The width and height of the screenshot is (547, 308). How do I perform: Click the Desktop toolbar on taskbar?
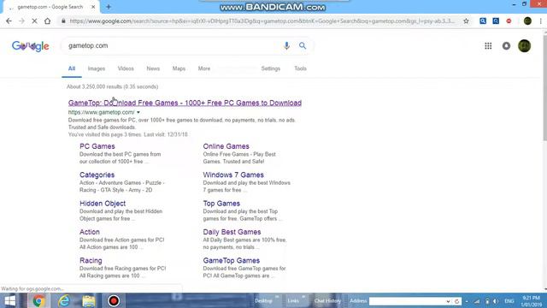(264, 301)
